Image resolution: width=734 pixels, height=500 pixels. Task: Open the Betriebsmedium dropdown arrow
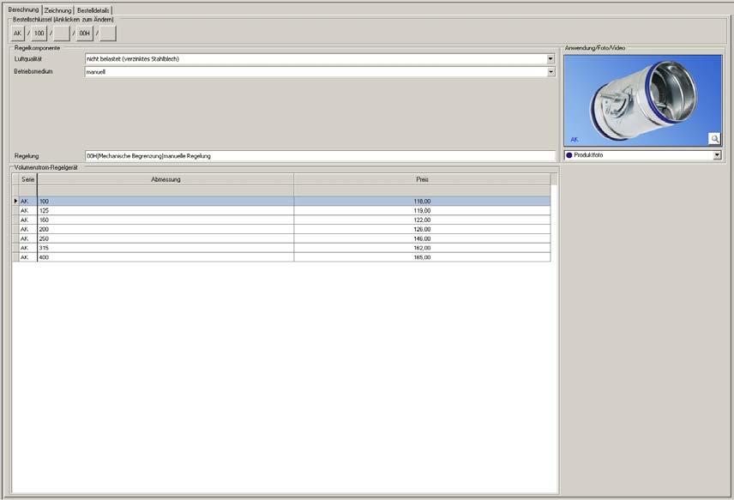tap(550, 72)
